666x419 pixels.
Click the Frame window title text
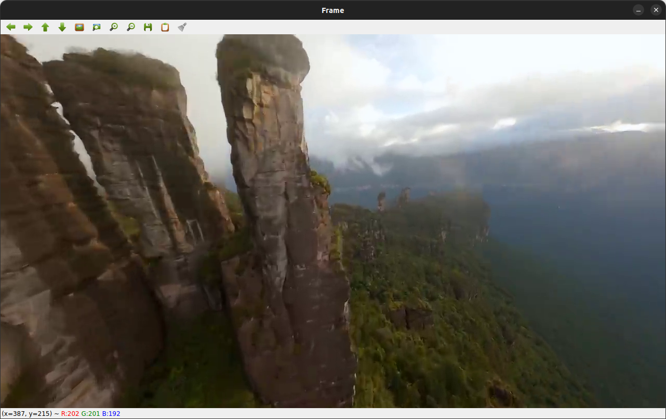pos(332,10)
